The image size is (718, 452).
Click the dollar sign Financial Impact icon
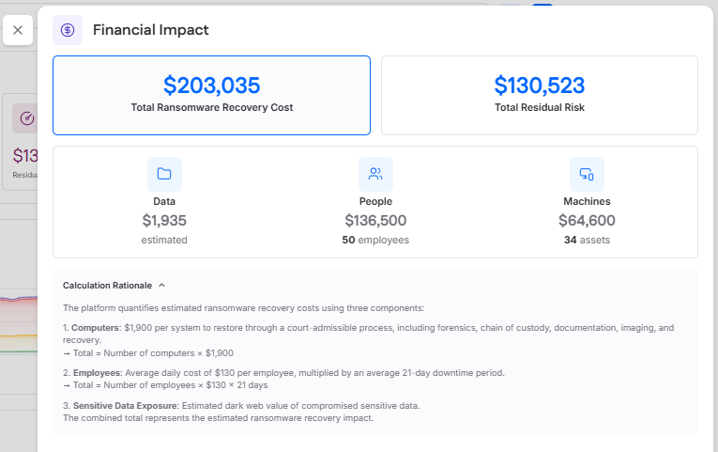click(68, 30)
